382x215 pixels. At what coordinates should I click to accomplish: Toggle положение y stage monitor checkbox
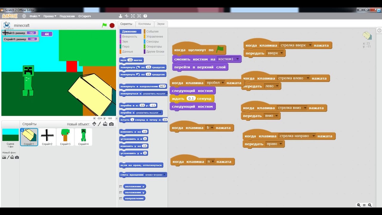coord(121,193)
